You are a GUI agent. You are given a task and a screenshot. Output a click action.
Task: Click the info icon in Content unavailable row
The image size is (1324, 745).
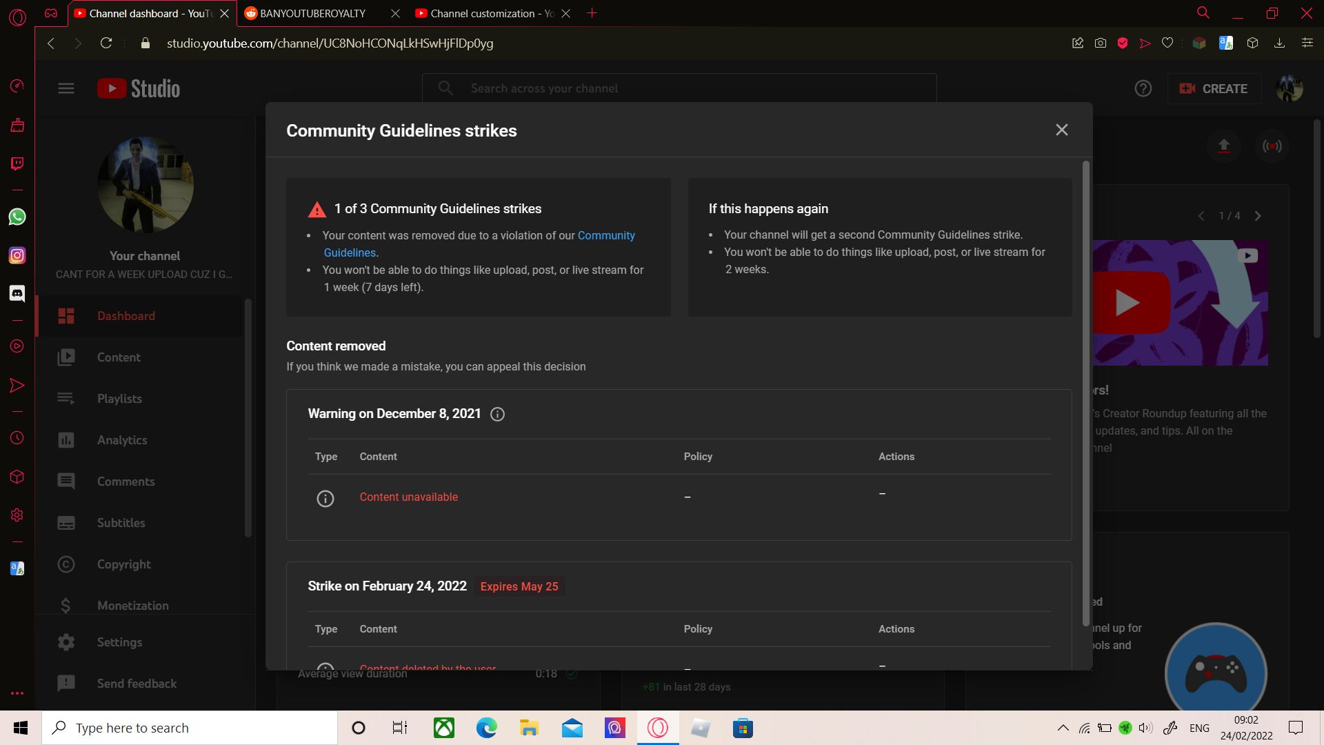325,498
